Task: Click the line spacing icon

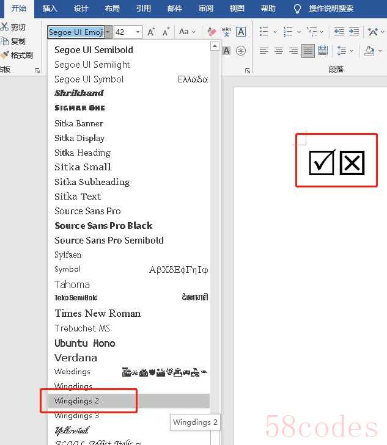Action: [x=341, y=51]
